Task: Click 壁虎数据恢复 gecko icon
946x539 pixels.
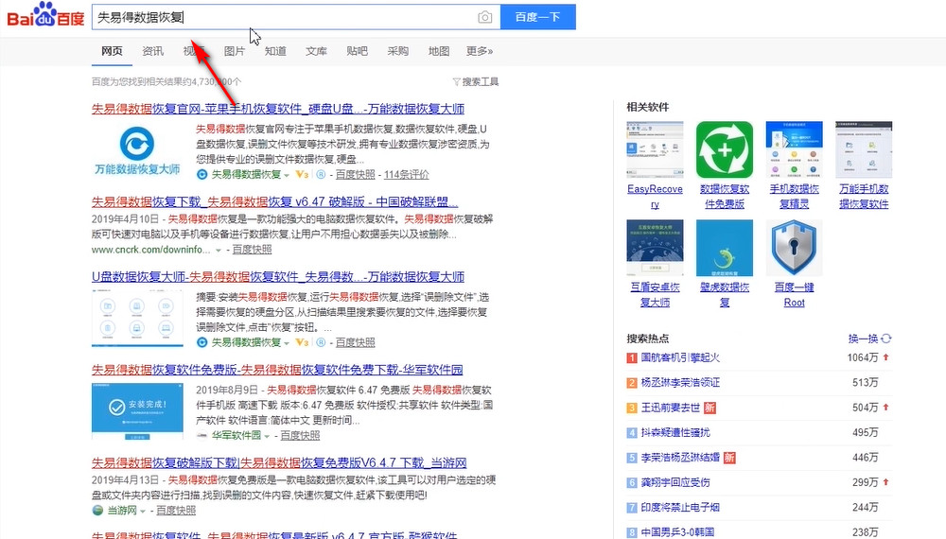Action: [725, 248]
